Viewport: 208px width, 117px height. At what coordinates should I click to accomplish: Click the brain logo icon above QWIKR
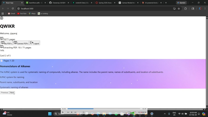2,18
